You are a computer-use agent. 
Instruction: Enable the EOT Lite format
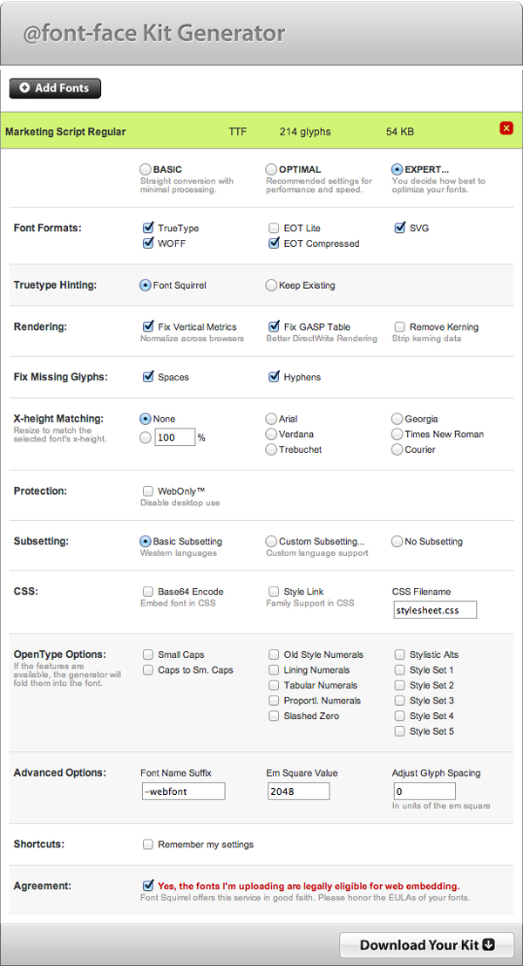(275, 229)
